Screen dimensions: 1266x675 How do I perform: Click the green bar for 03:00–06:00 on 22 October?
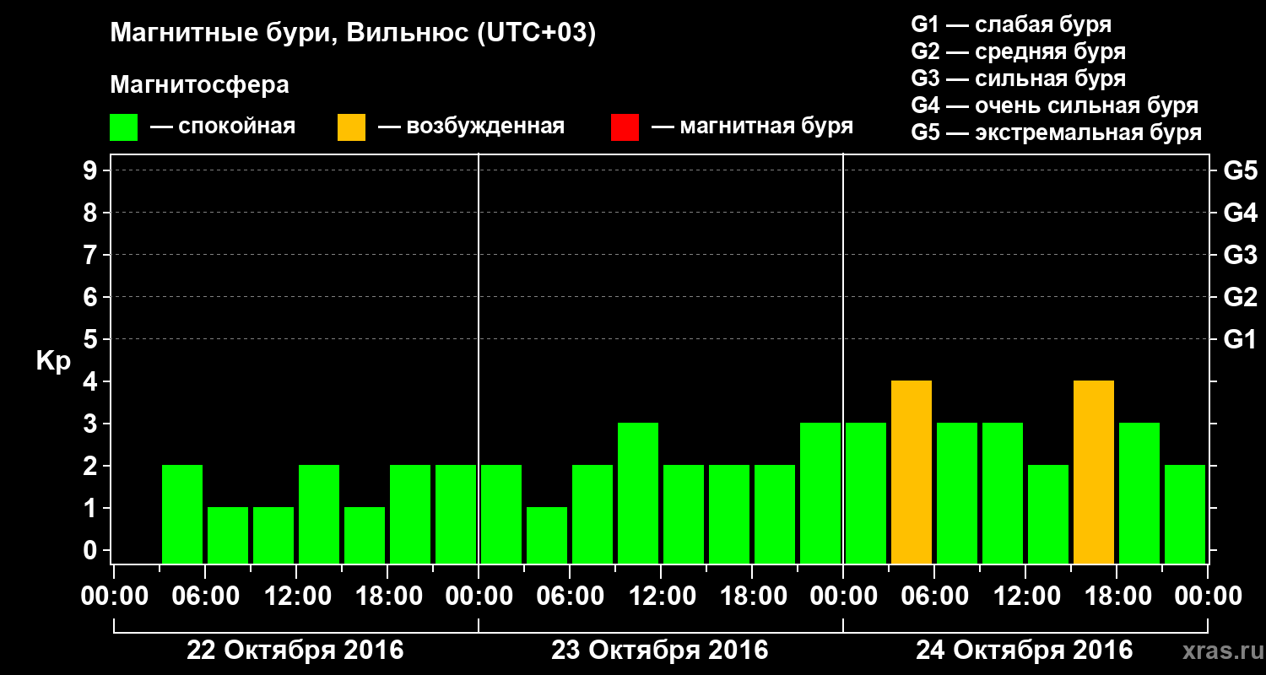click(x=182, y=515)
